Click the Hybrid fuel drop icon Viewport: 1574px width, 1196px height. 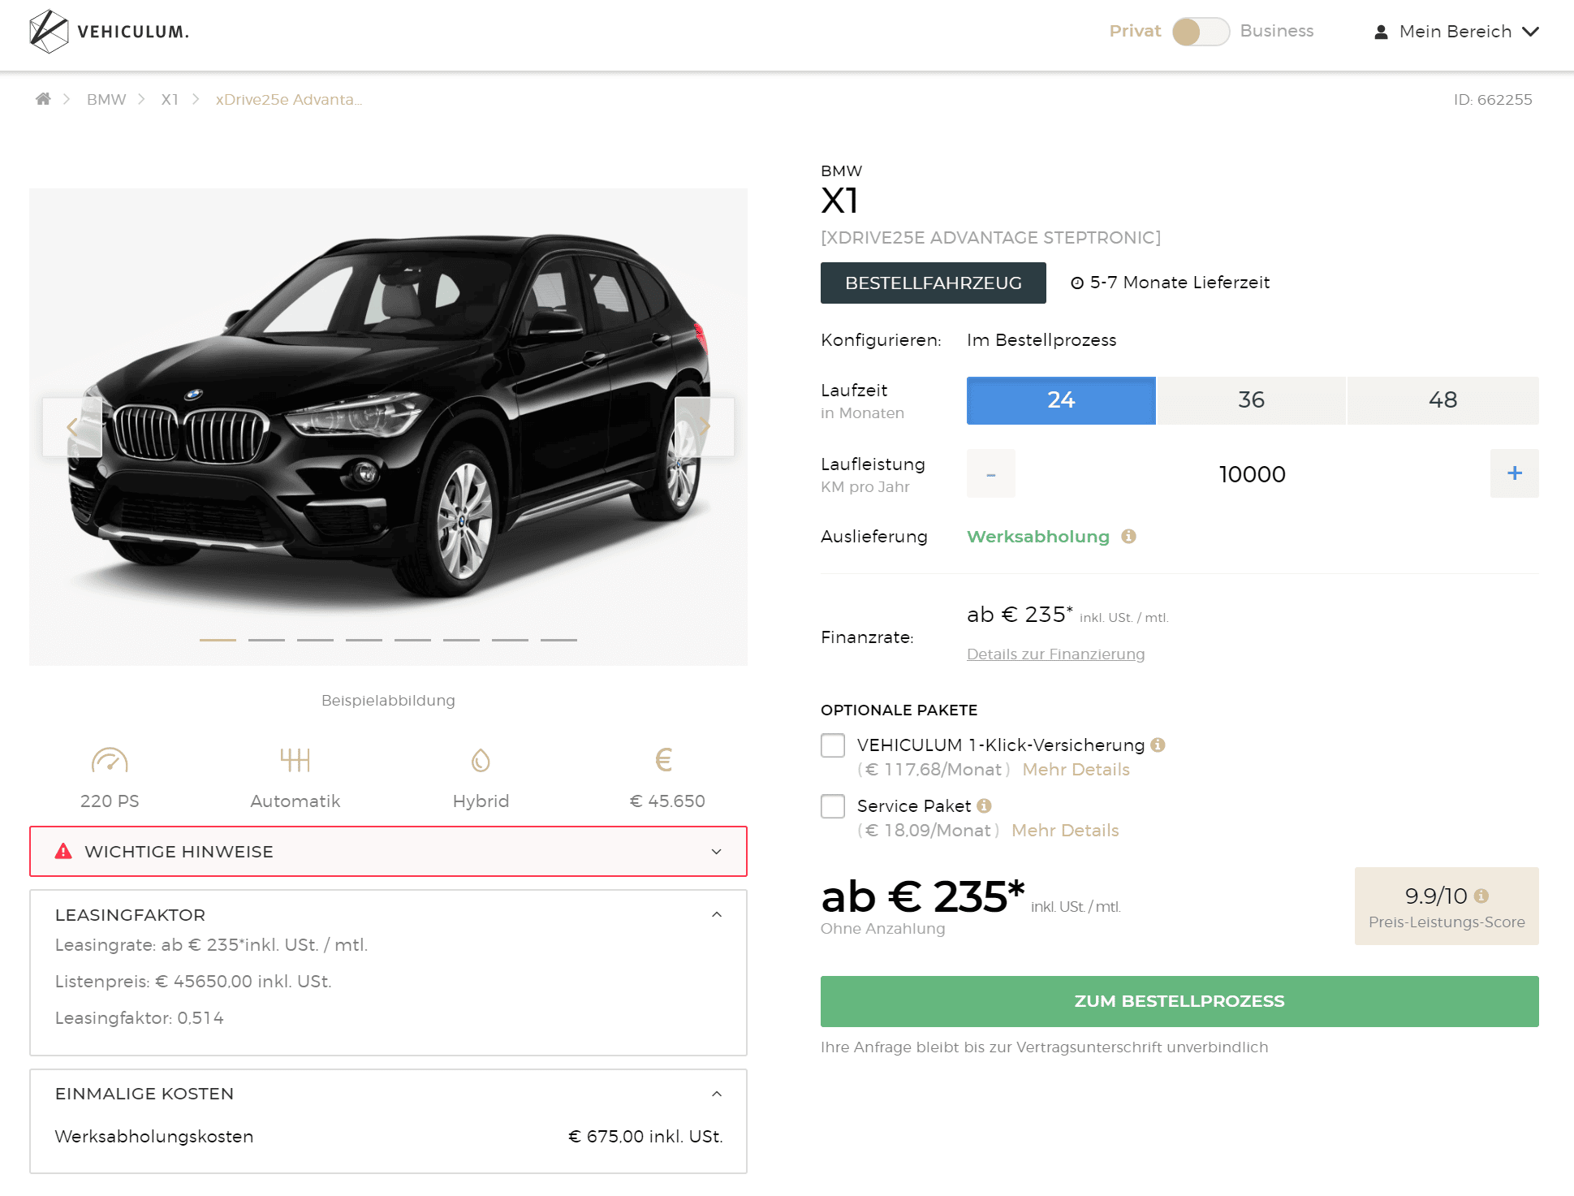pyautogui.click(x=481, y=761)
